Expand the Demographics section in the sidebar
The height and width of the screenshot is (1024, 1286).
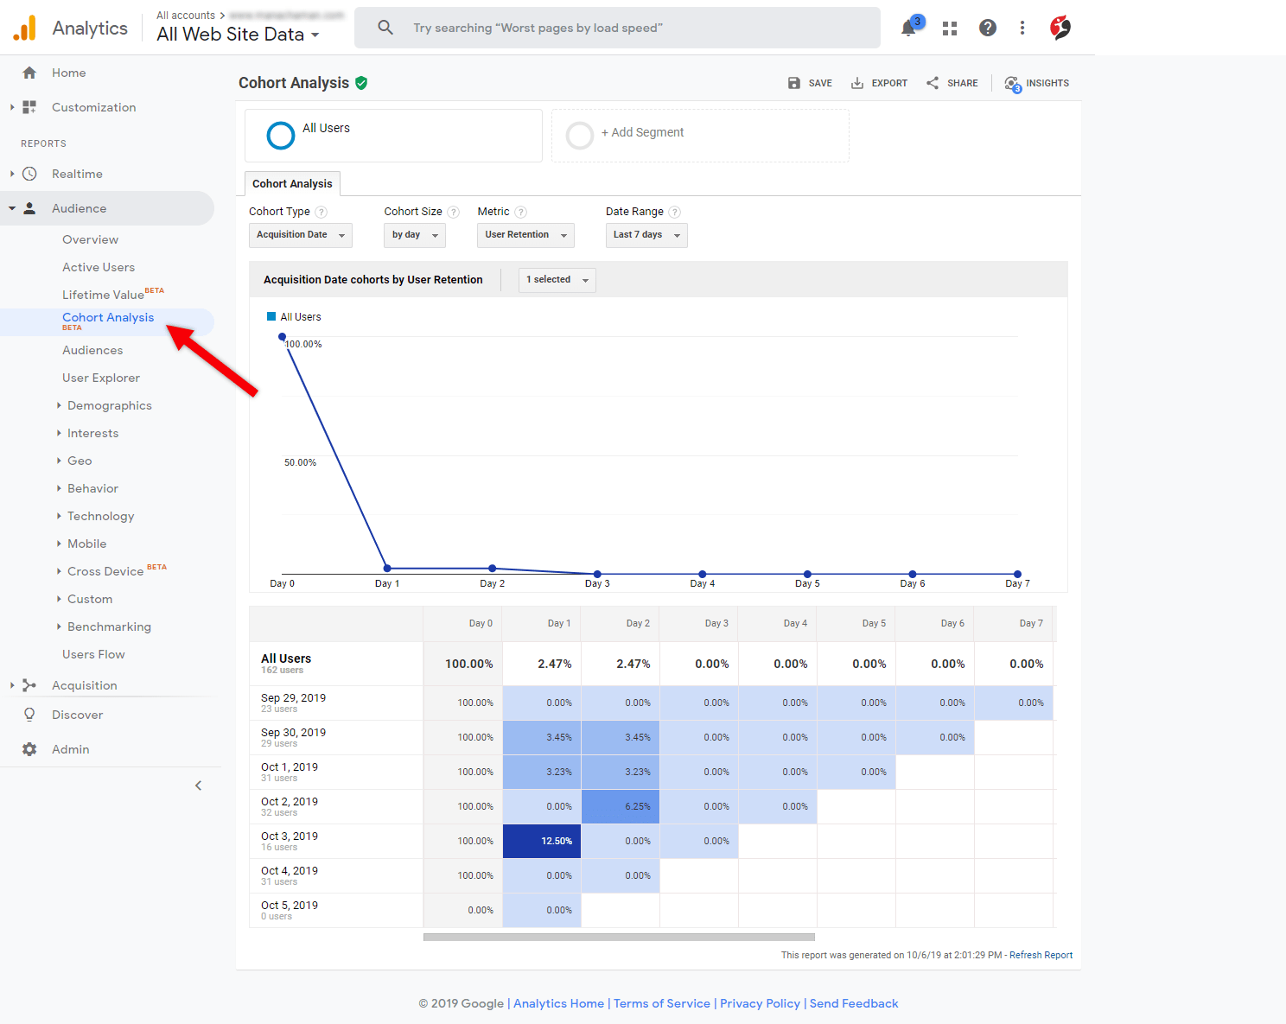[110, 405]
